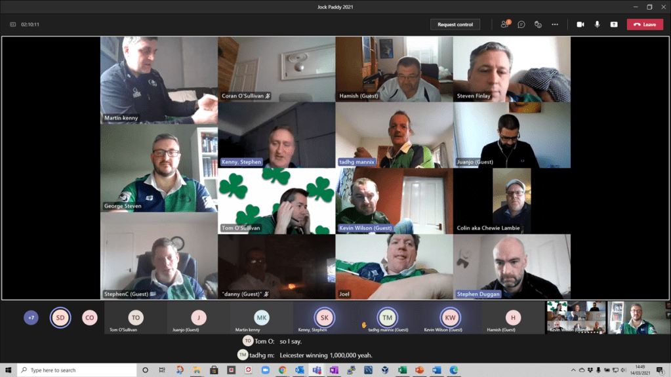671x377 pixels.
Task: Select the SD participant avatar
Action: (60, 318)
